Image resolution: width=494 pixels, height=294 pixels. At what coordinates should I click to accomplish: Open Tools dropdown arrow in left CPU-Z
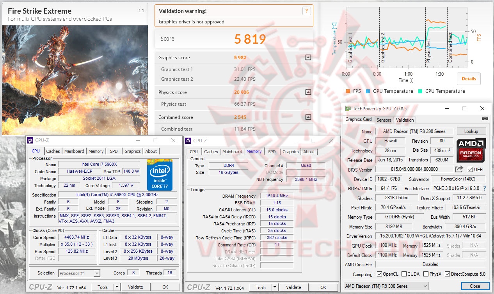(117, 287)
